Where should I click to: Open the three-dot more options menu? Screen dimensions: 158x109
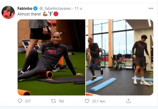(151, 9)
